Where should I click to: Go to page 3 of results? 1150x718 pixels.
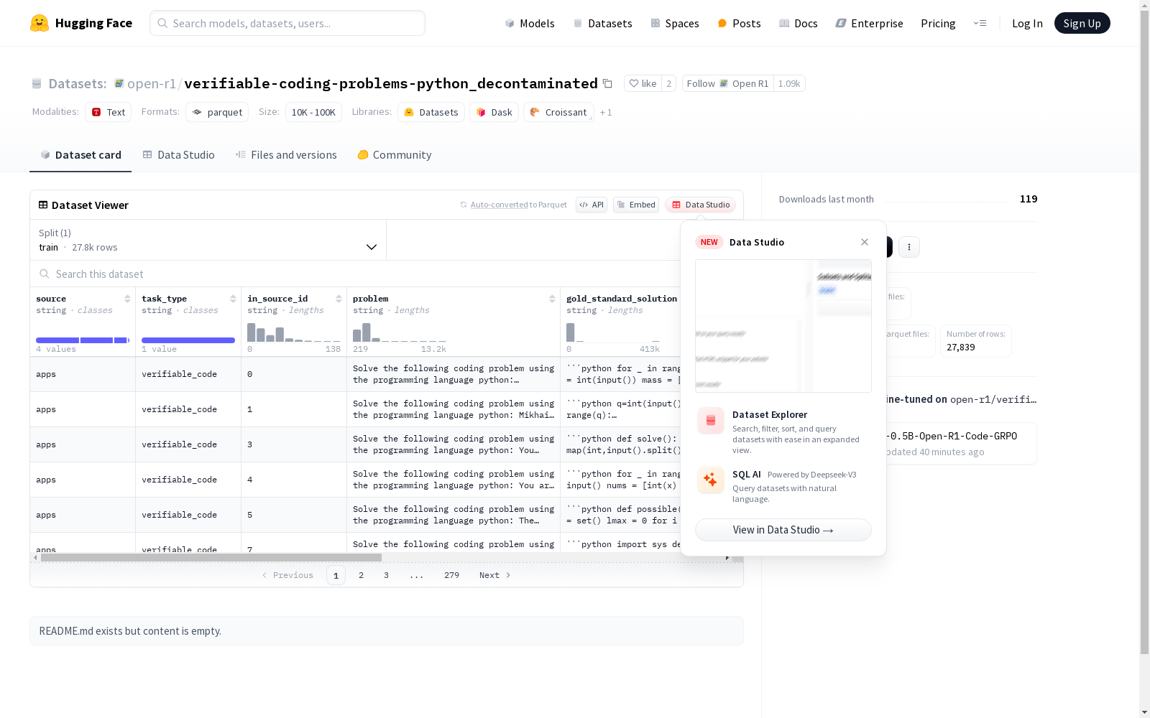(x=386, y=575)
